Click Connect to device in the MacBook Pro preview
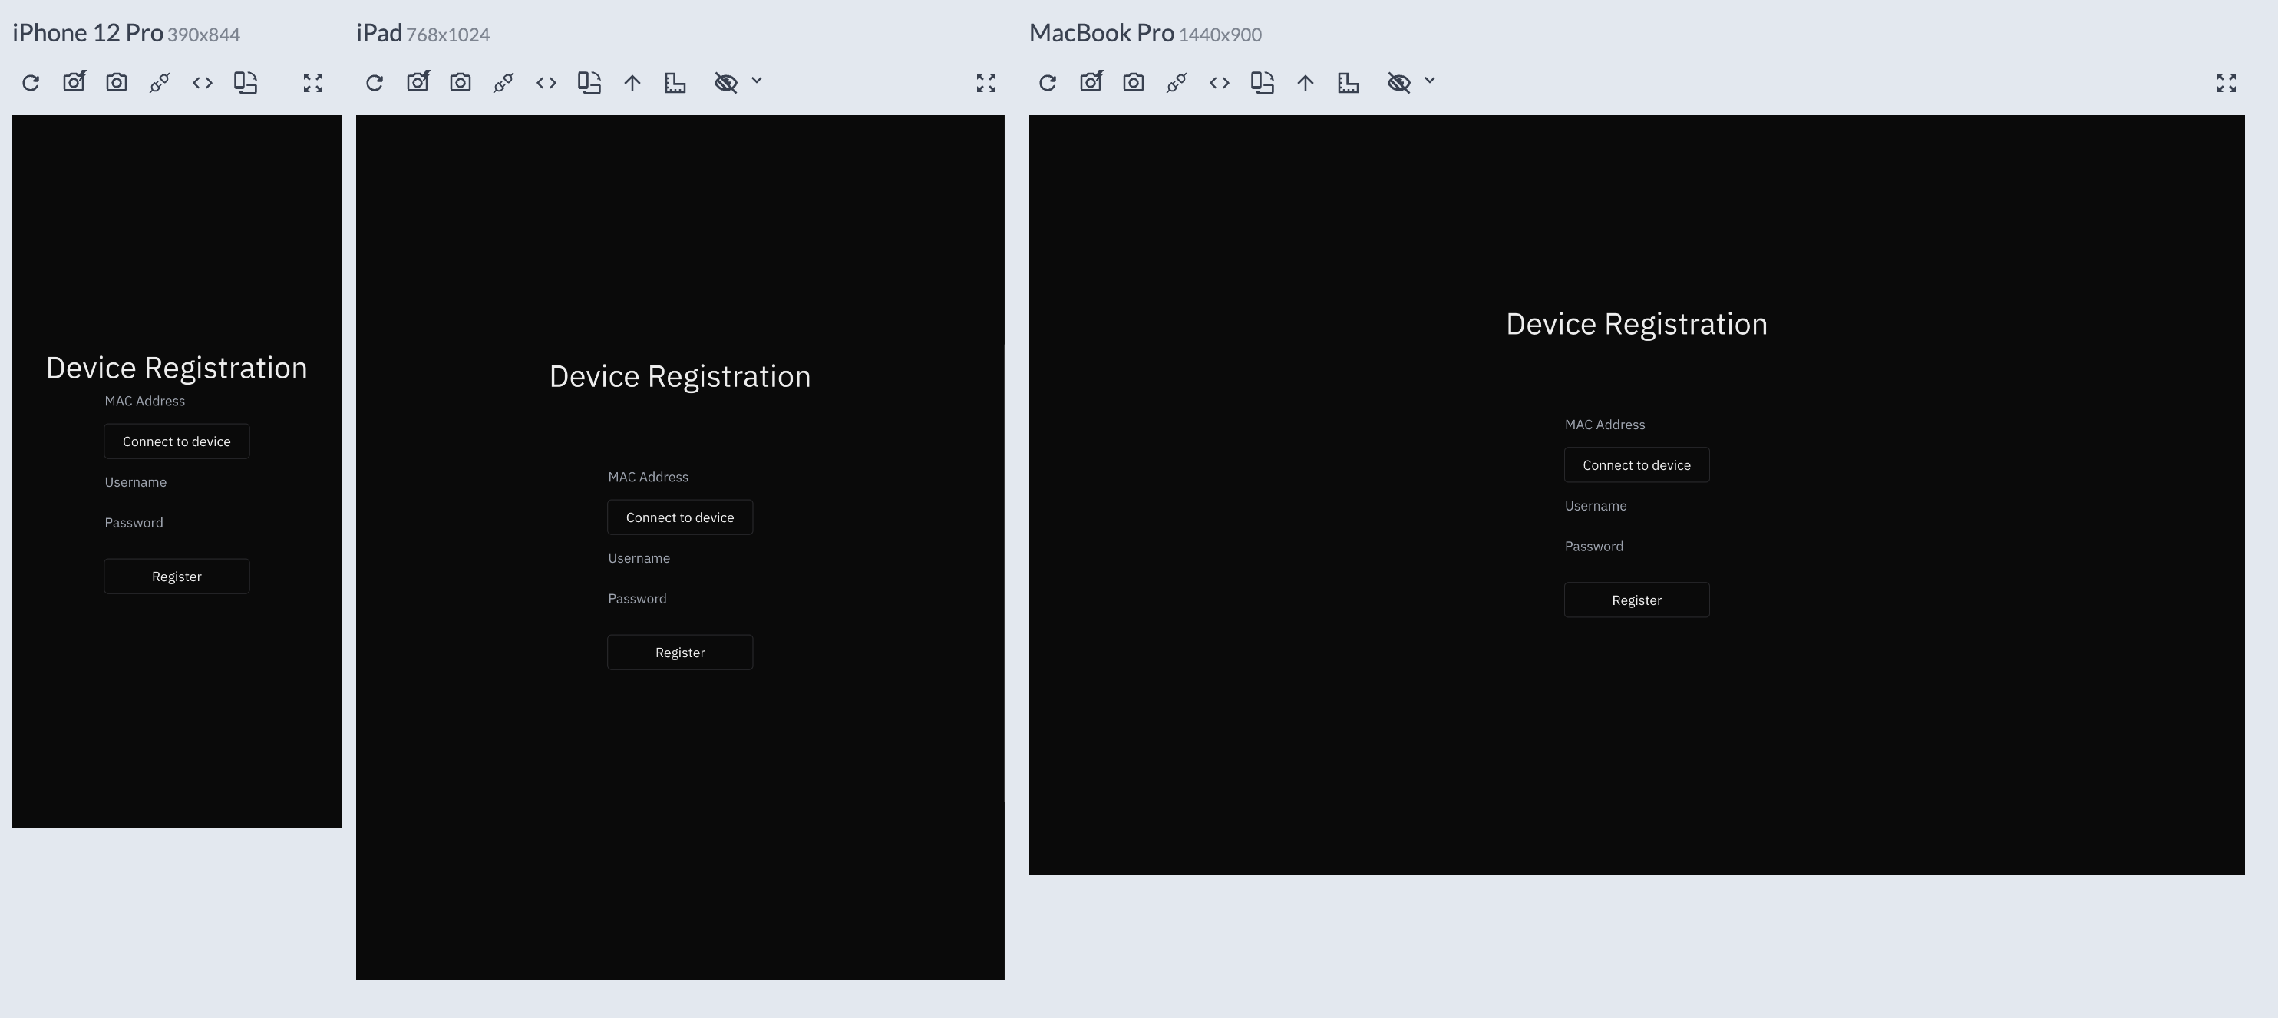The width and height of the screenshot is (2278, 1018). pos(1636,464)
